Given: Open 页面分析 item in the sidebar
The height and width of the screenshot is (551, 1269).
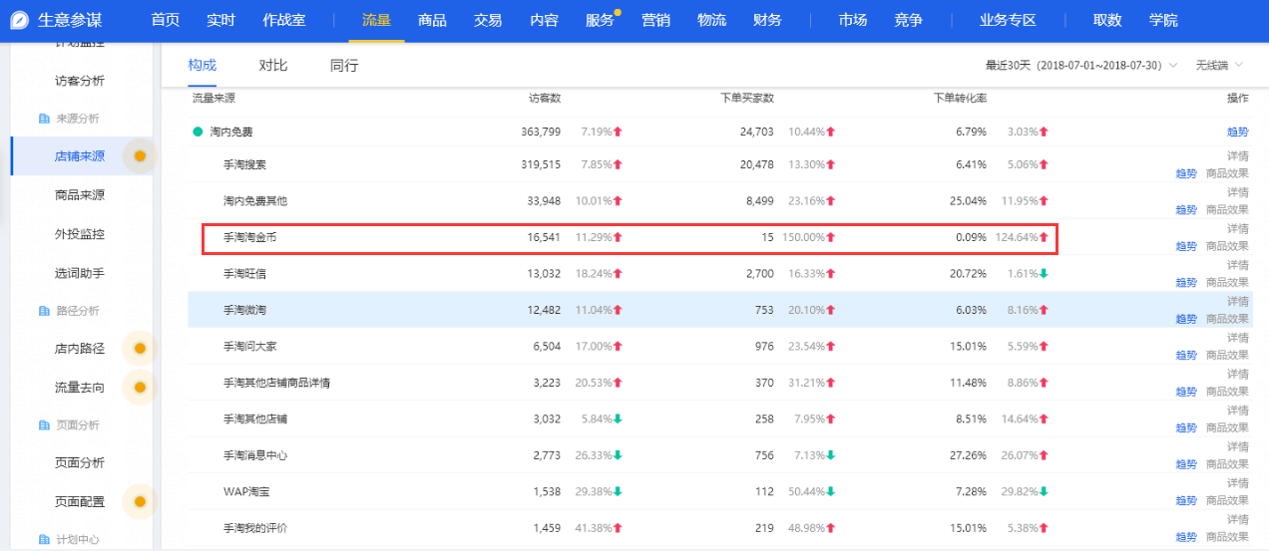Looking at the screenshot, I should point(80,463).
